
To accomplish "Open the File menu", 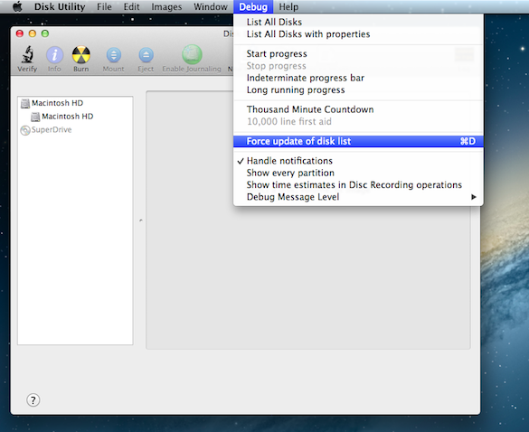I will click(104, 6).
